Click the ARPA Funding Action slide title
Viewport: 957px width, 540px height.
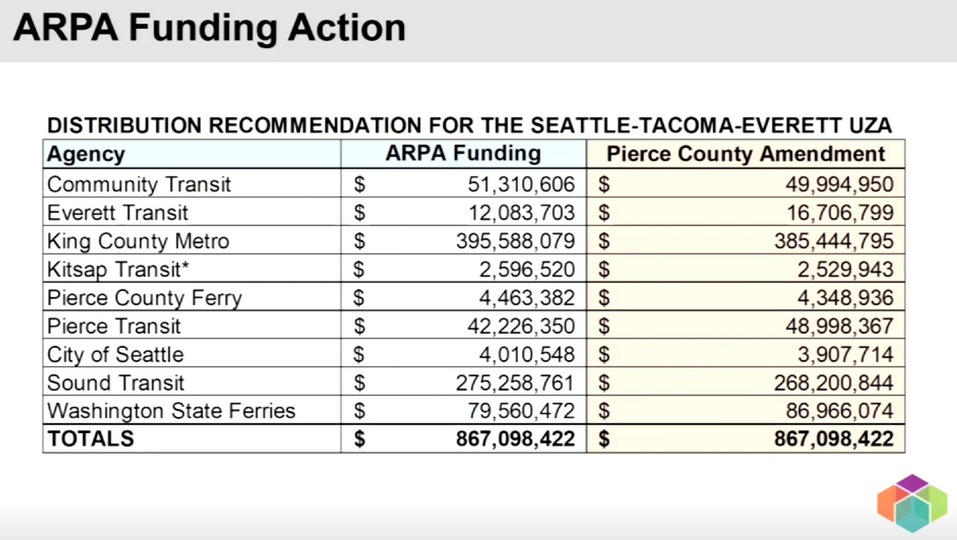tap(210, 28)
